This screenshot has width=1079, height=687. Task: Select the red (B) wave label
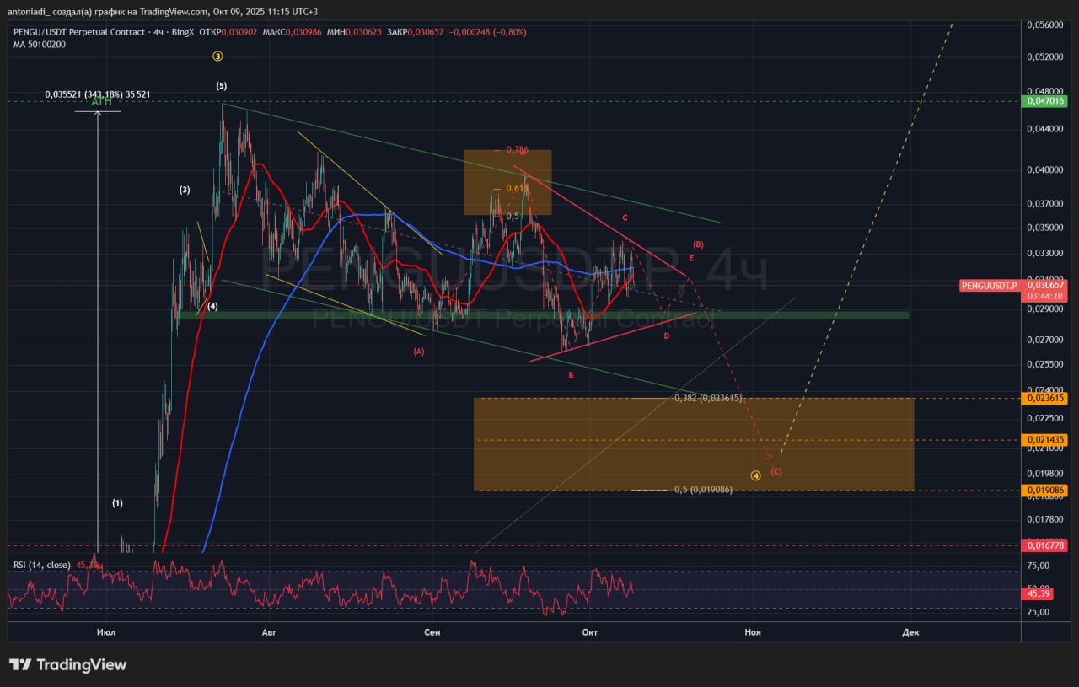point(698,244)
